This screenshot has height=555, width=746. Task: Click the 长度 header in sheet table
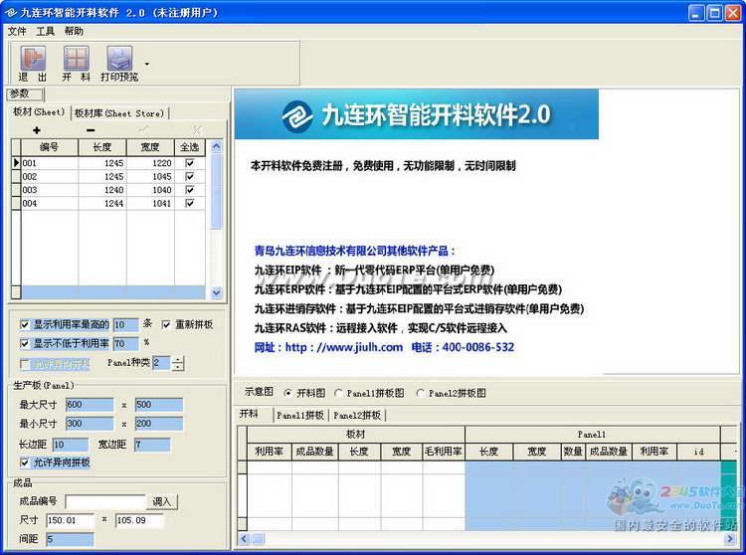(x=102, y=147)
